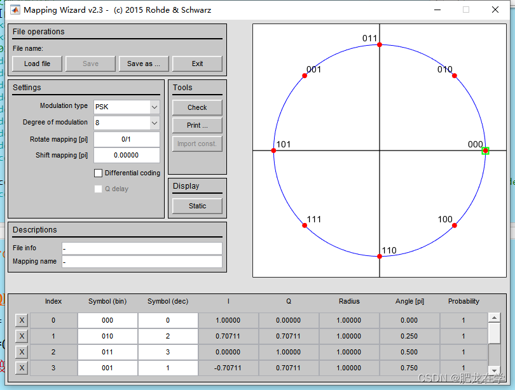Click I value -0.70711
This screenshot has height=390, width=515.
[228, 368]
